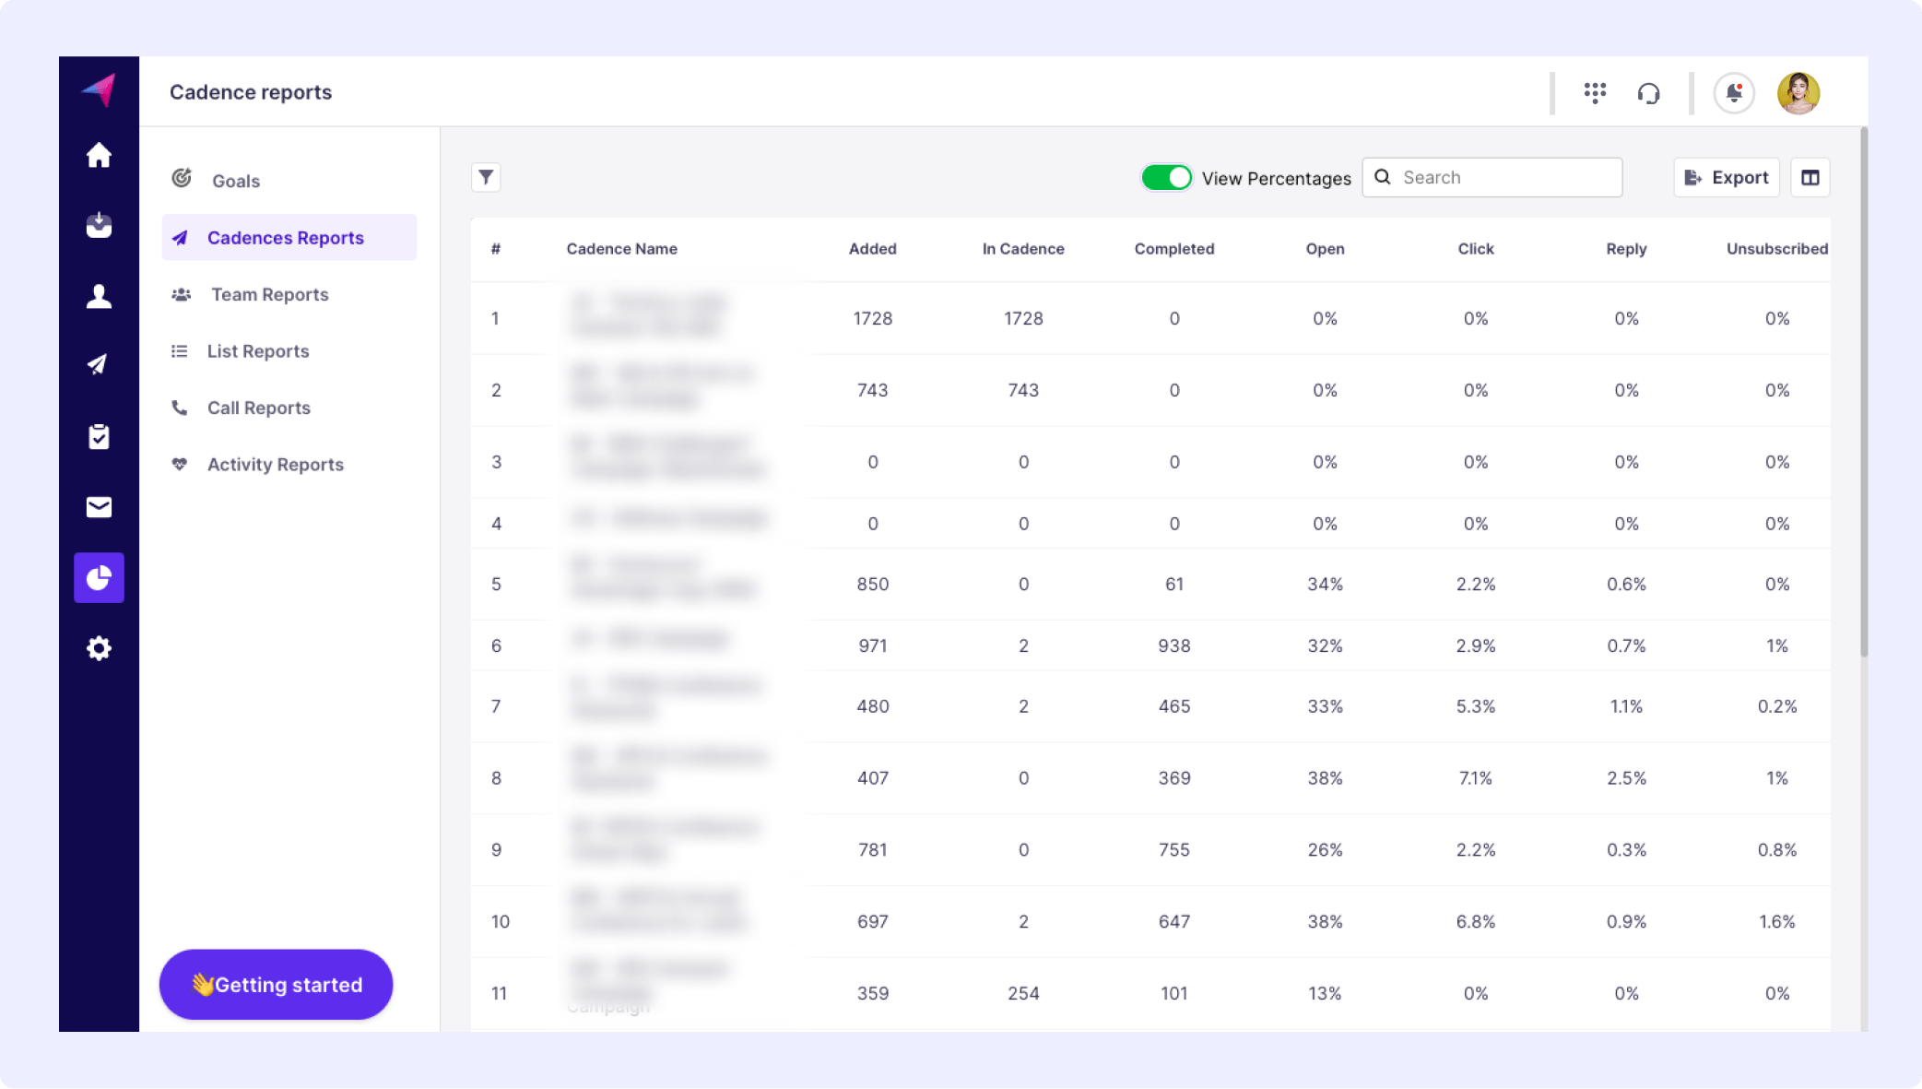Click the filter funnel icon

point(486,177)
